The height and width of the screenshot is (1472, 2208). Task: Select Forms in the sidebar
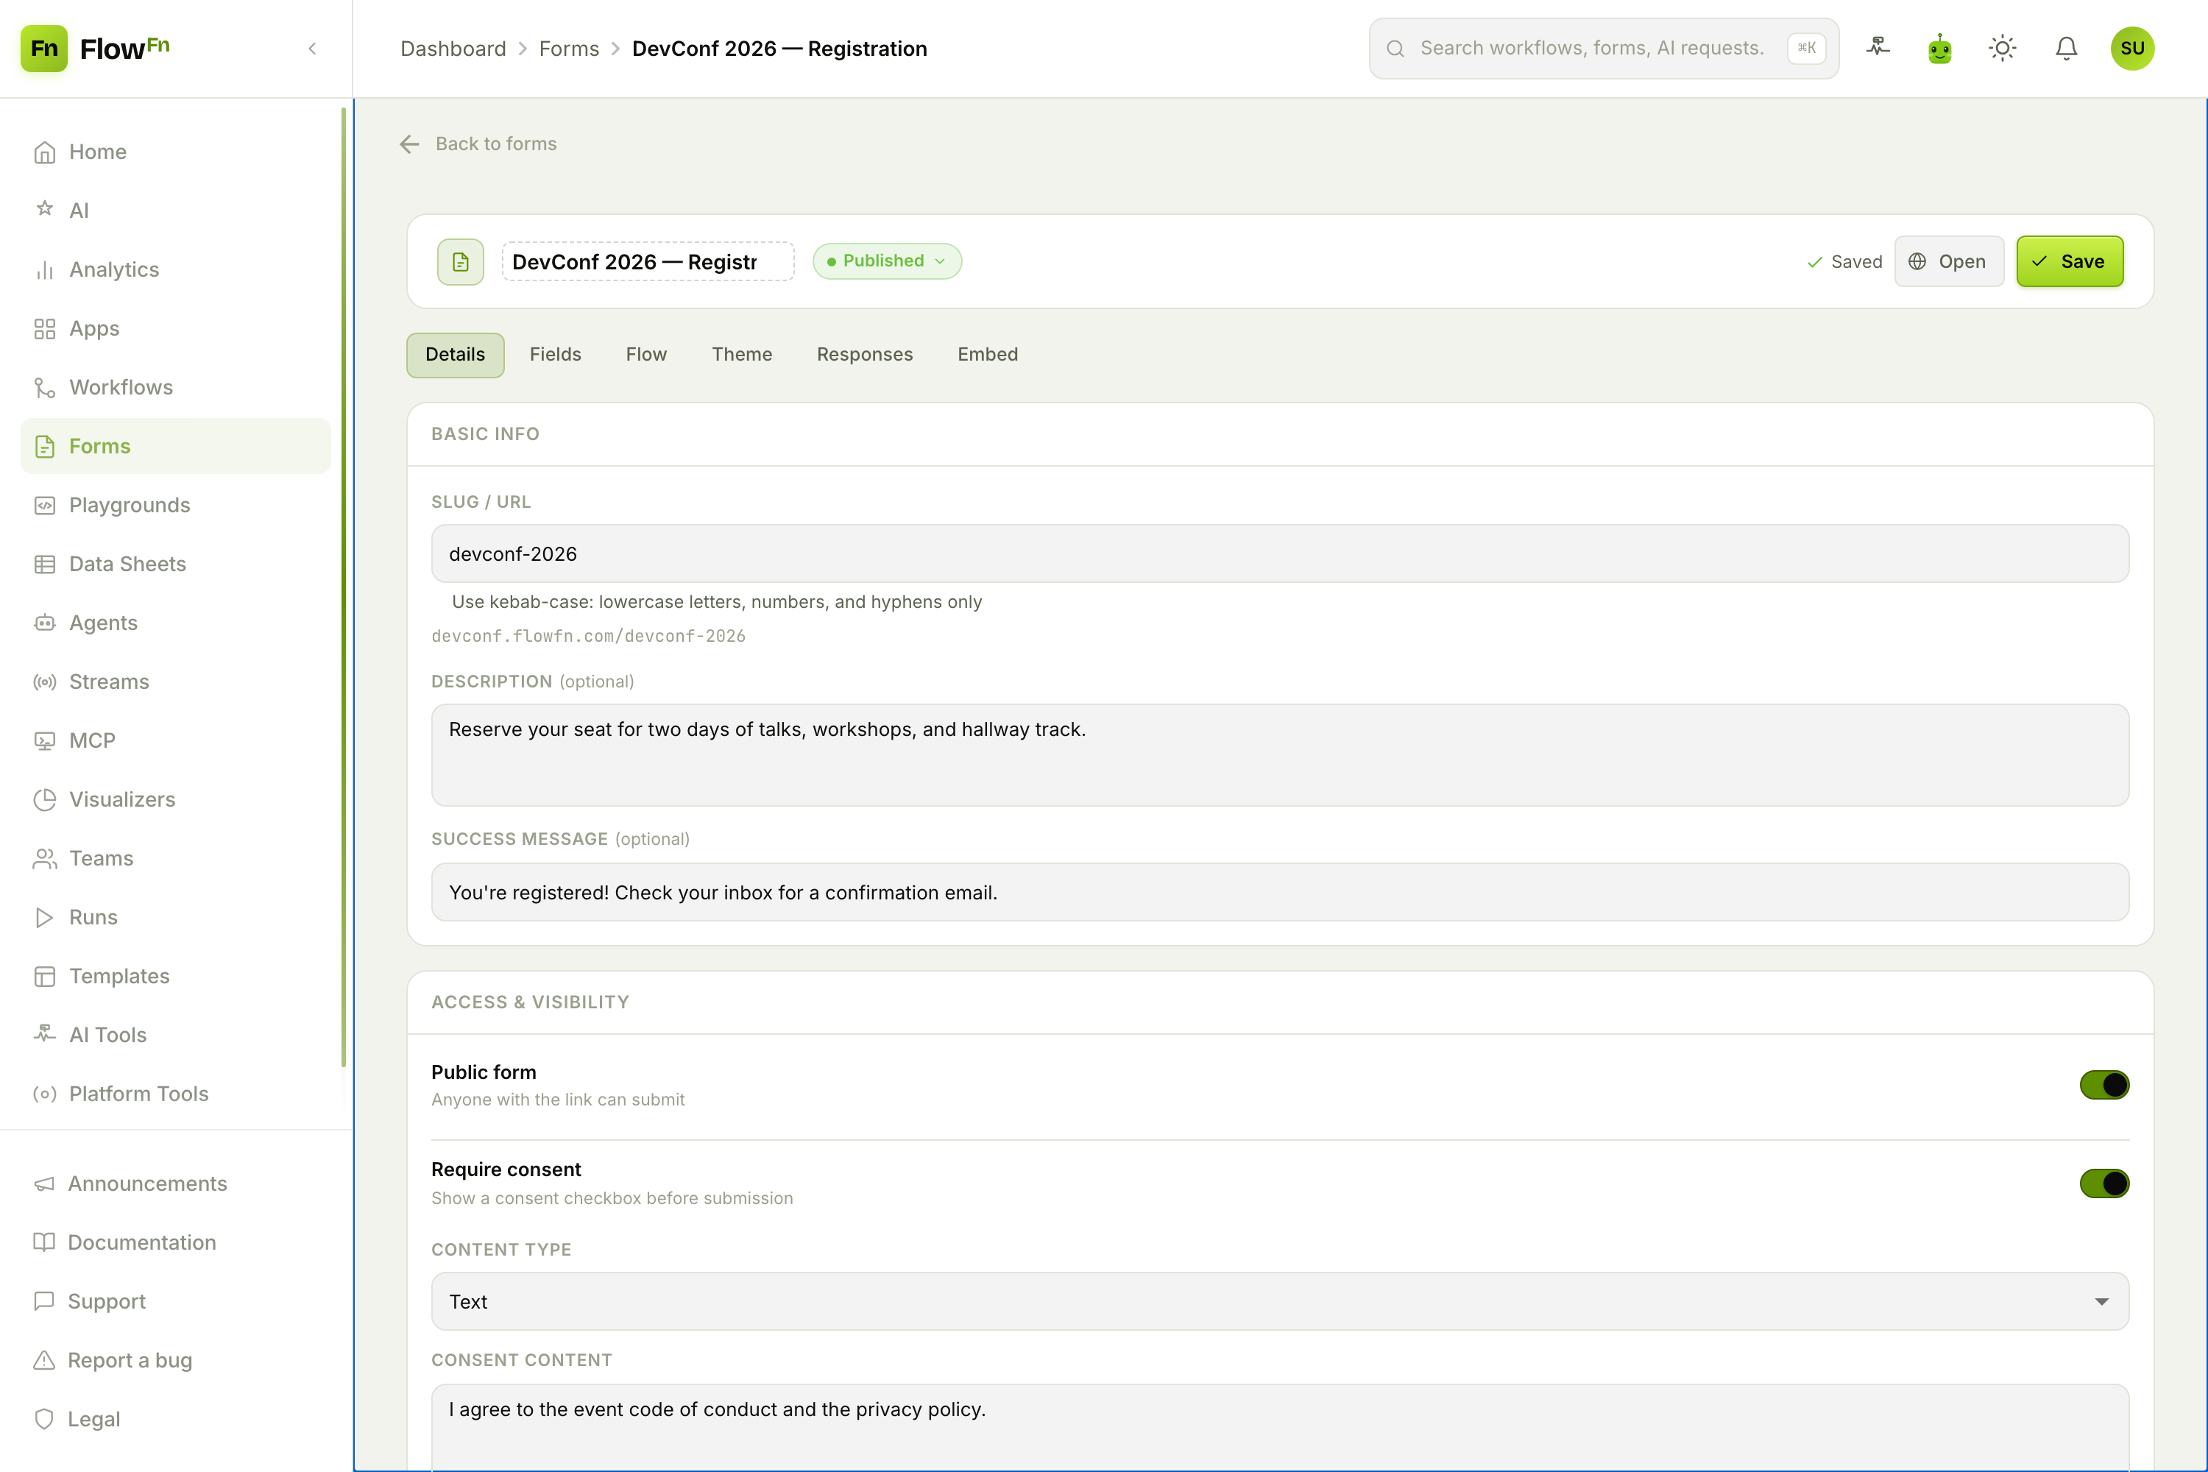click(x=176, y=446)
